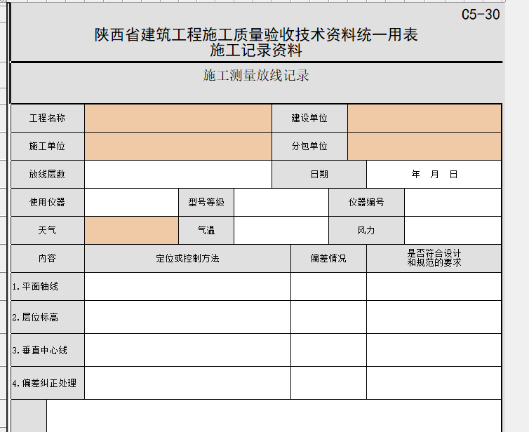Select the 偏差情况 header cell
Viewport: 529px width, 432px height.
click(x=328, y=258)
